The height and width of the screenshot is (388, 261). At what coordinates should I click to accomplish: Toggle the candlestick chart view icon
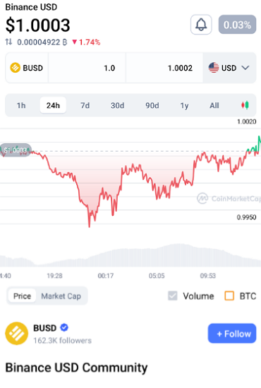(245, 105)
